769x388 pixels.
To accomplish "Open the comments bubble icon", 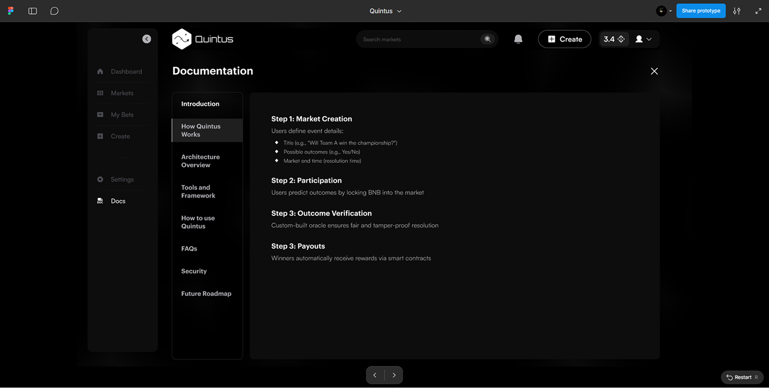I will point(54,11).
